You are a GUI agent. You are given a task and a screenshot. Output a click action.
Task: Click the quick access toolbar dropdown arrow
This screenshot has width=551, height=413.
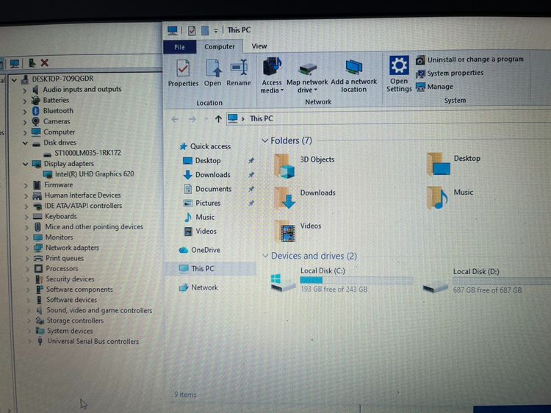point(216,31)
